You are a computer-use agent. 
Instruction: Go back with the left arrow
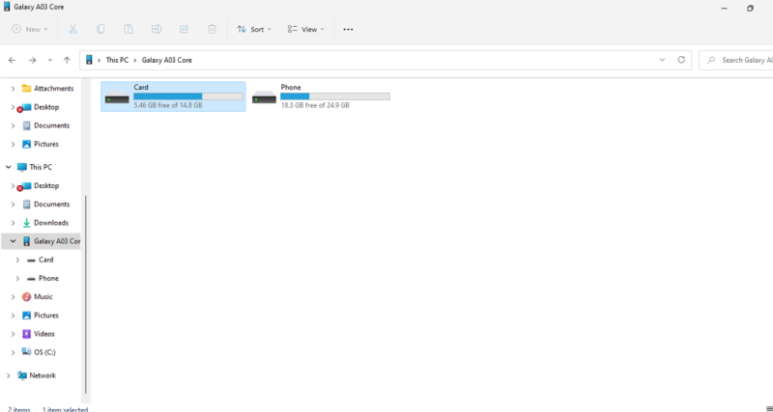click(13, 60)
